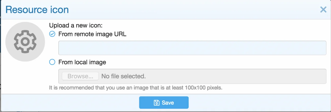Click the "From local image" label text
Viewport: 331px width, 112px height.
point(82,62)
